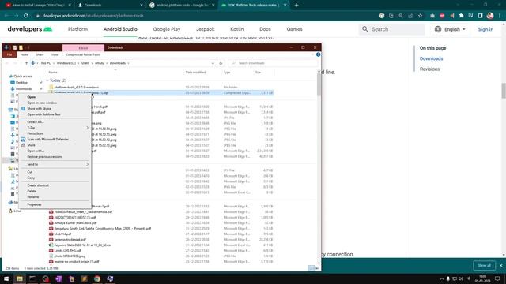Sort by the Date modified column
Viewport: 506px width, 284px height.
point(195,73)
